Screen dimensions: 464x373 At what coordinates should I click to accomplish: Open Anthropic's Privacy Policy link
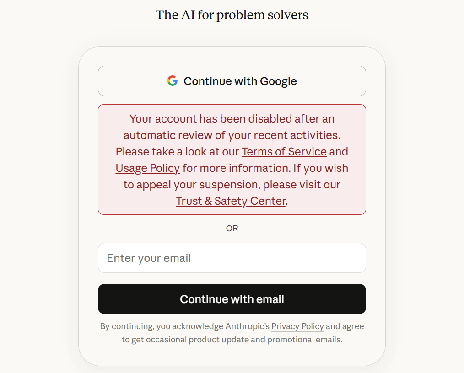pyautogui.click(x=297, y=326)
